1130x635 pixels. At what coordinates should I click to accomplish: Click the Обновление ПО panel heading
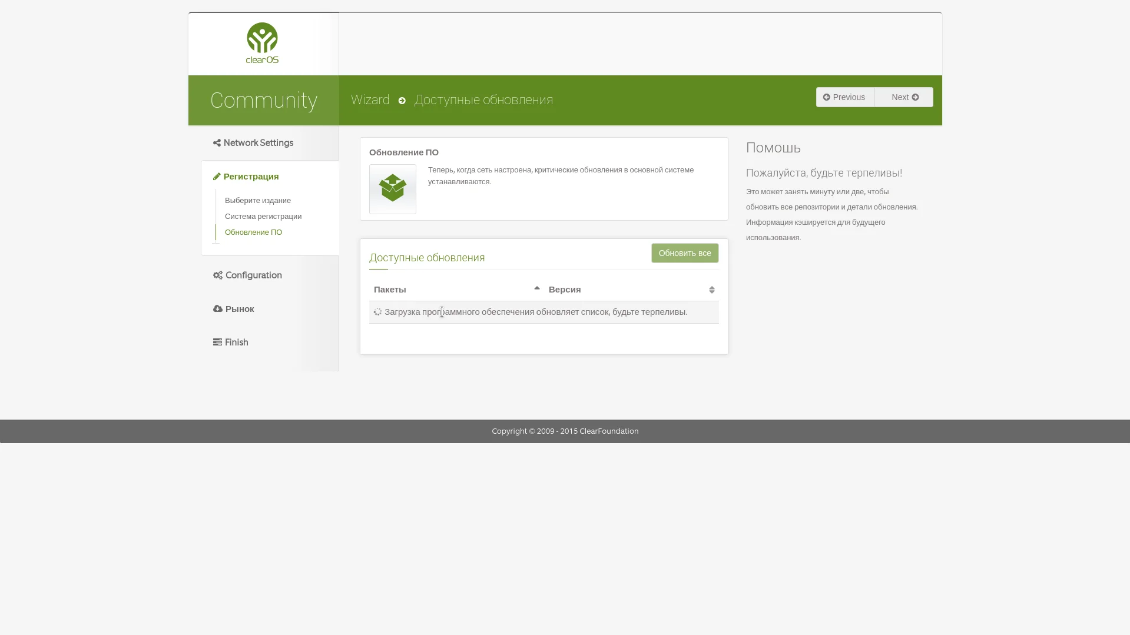pyautogui.click(x=404, y=152)
